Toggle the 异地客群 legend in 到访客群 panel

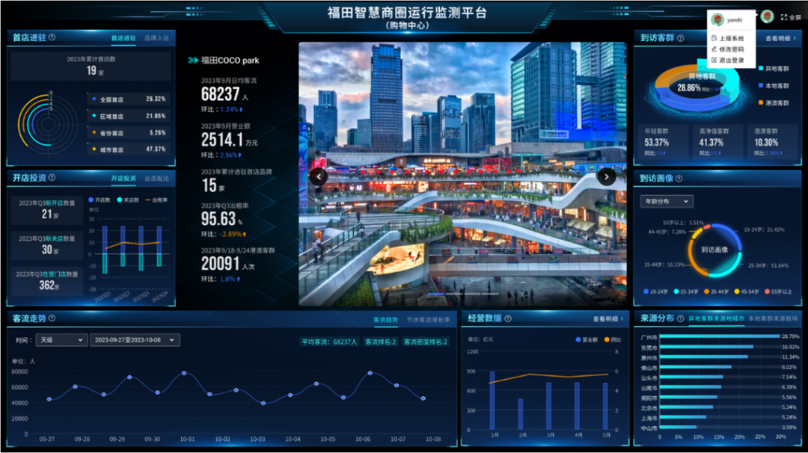point(768,69)
